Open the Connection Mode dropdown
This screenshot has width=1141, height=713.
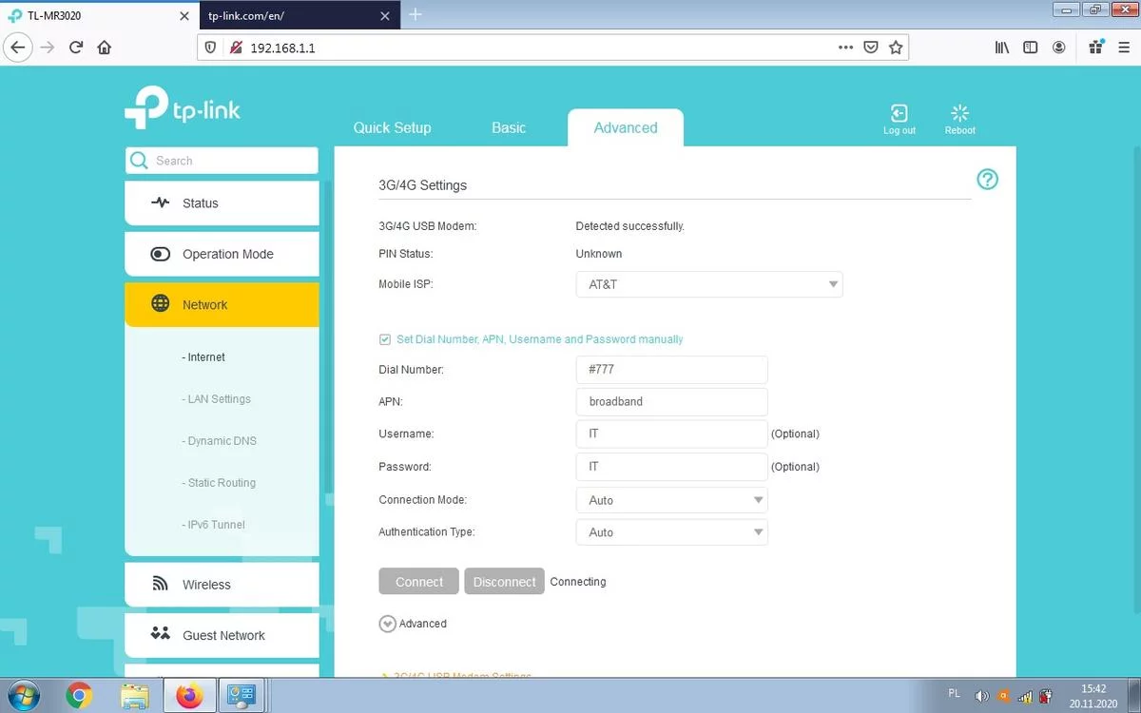coord(671,500)
